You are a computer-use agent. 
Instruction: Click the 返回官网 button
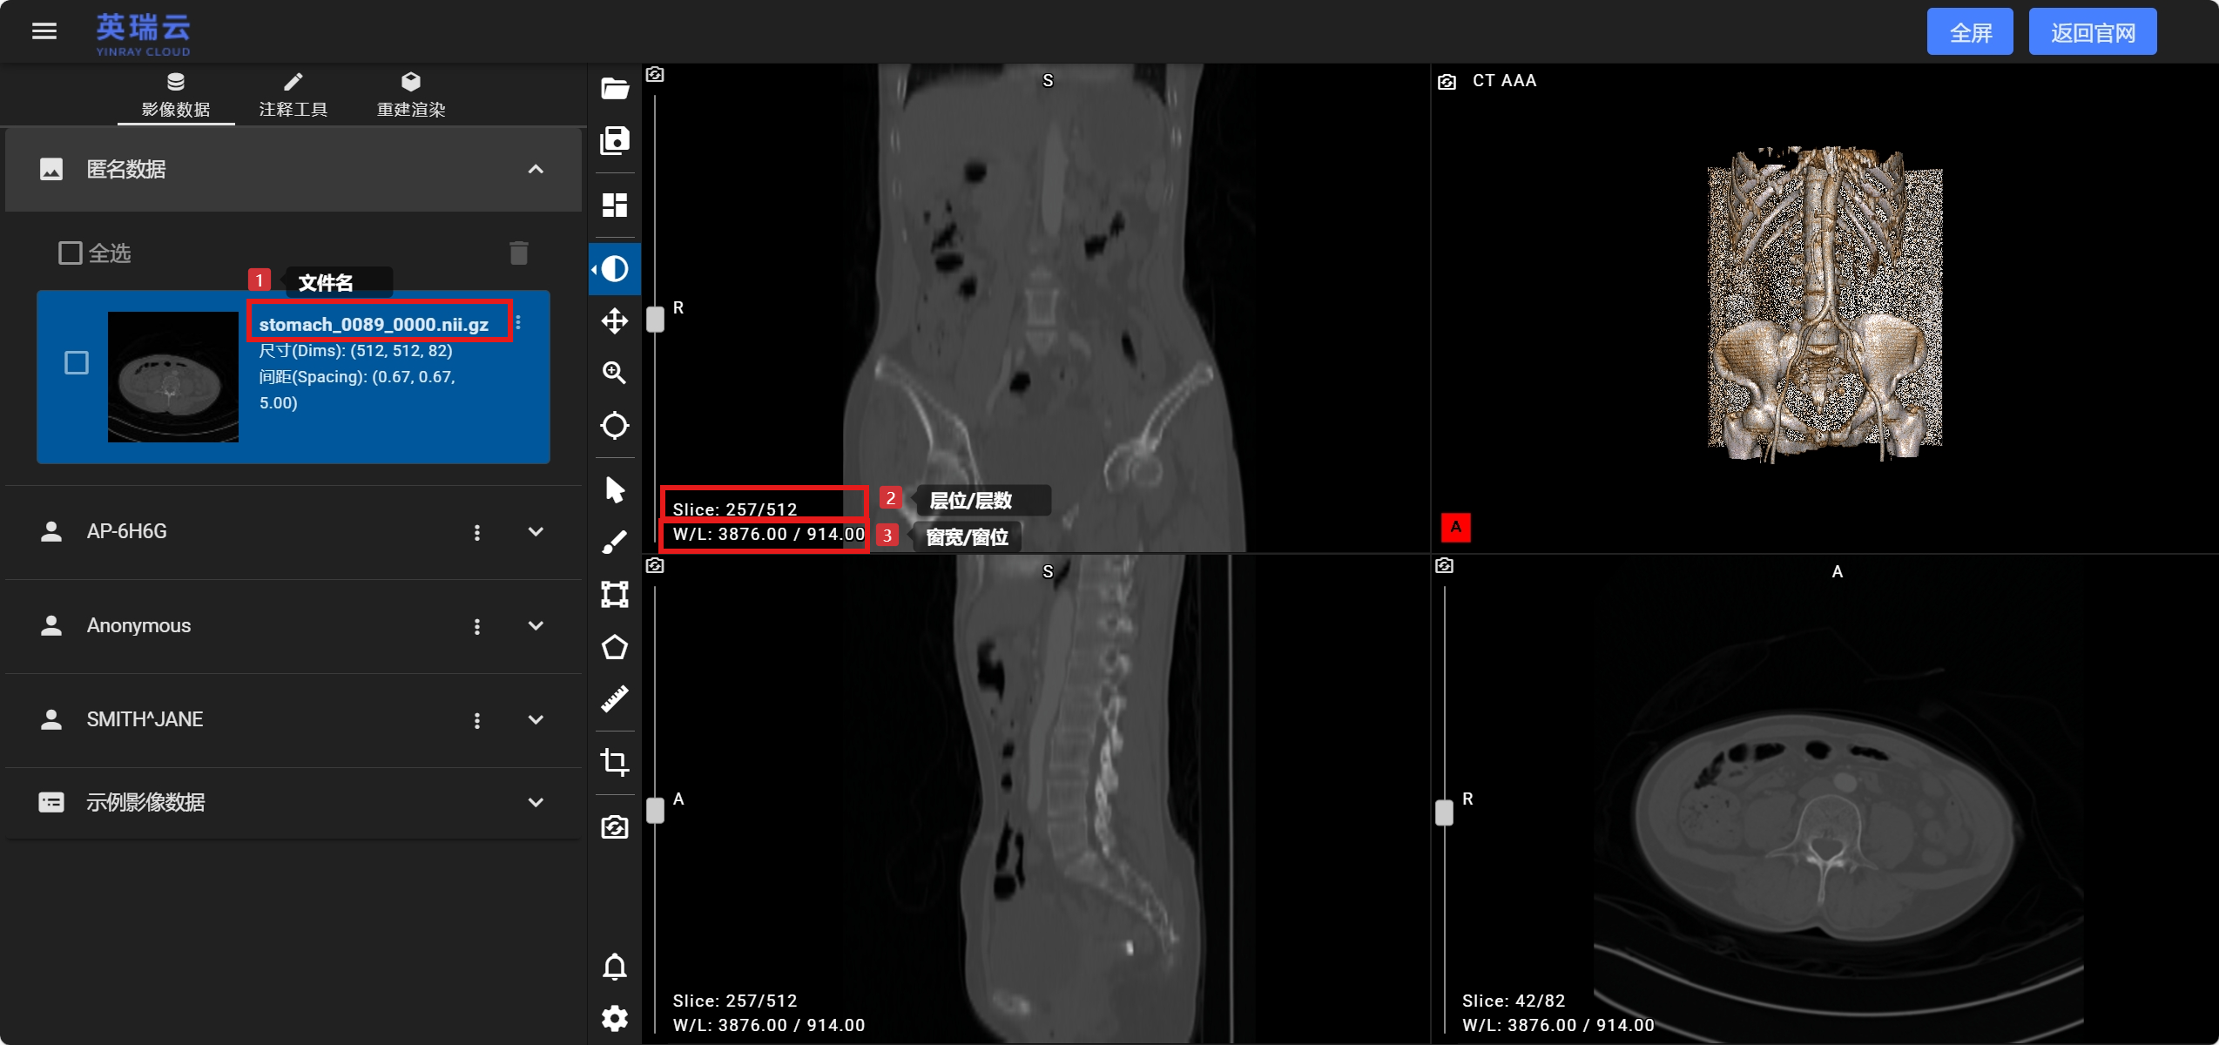(x=2093, y=32)
